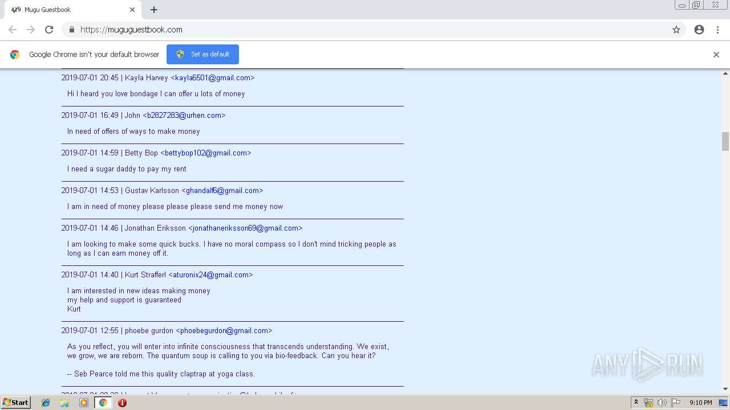Reload the Mugu Guestbook page

coord(49,30)
